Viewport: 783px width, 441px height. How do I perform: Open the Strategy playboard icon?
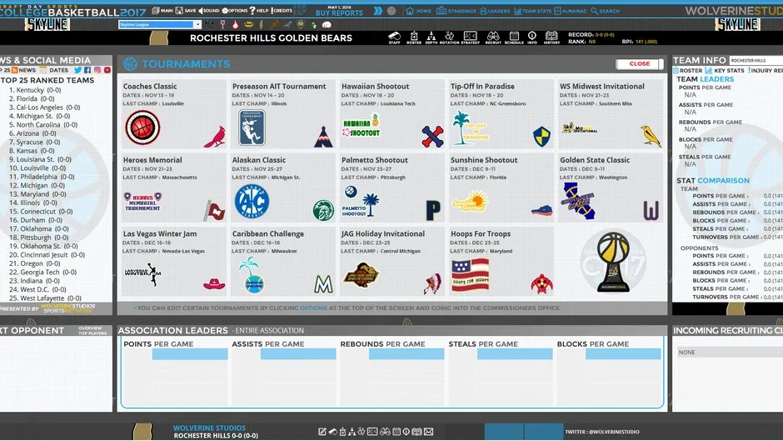[x=471, y=38]
